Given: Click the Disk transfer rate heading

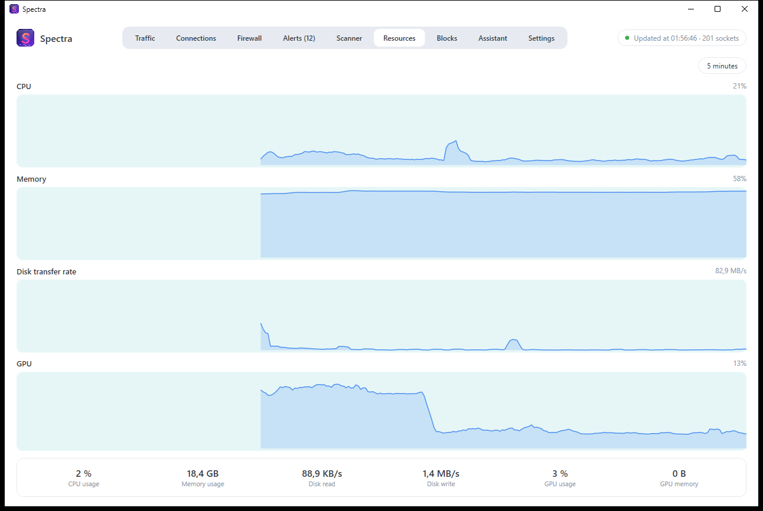Looking at the screenshot, I should pyautogui.click(x=46, y=271).
